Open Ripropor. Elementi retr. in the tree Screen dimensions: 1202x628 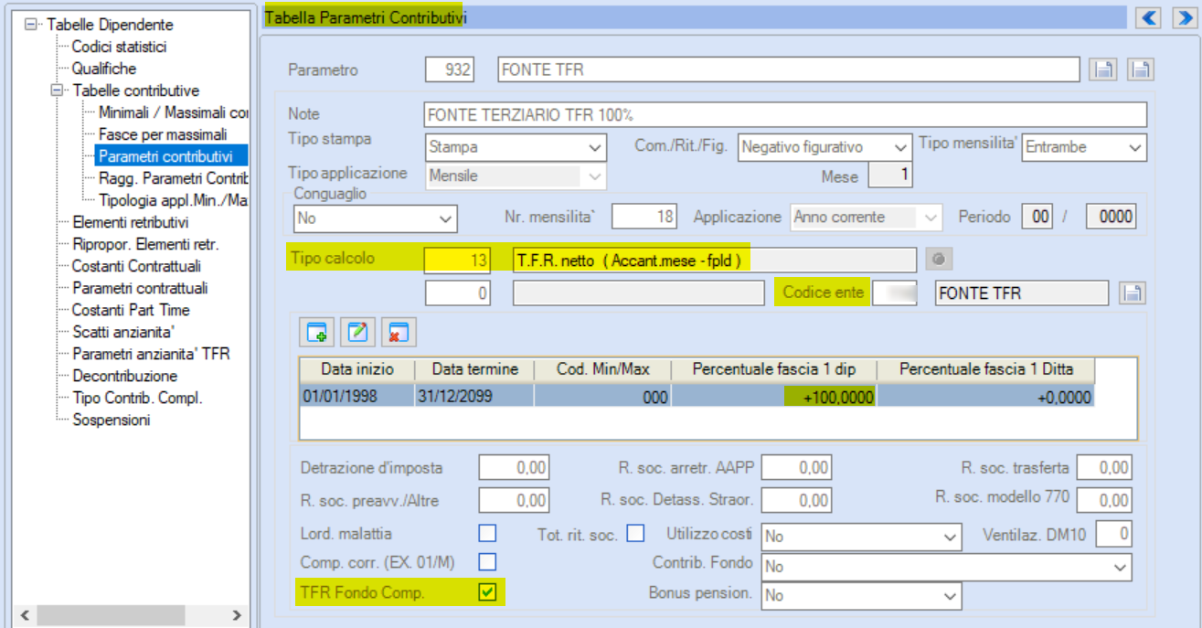pos(145,244)
